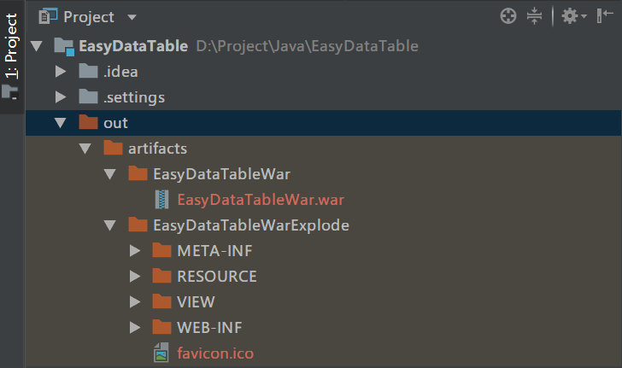
Task: Select the VIEW folder
Action: pos(196,302)
